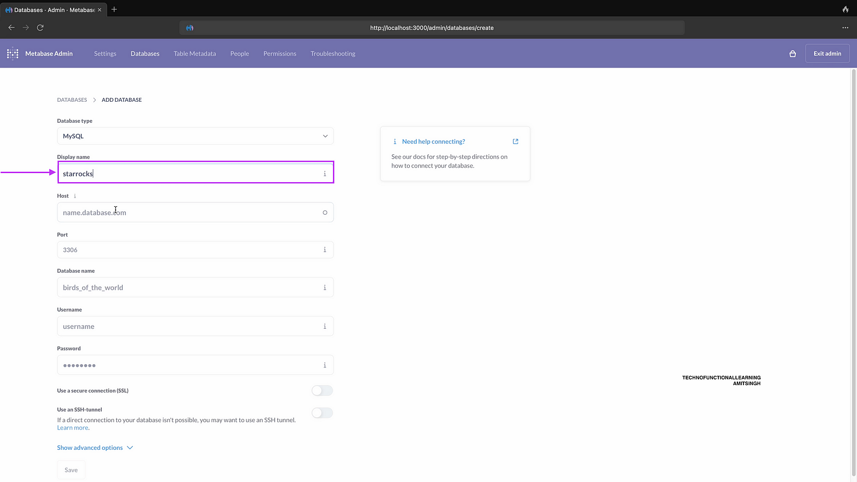857x482 pixels.
Task: Click the Metabase logo icon
Action: [x=12, y=54]
